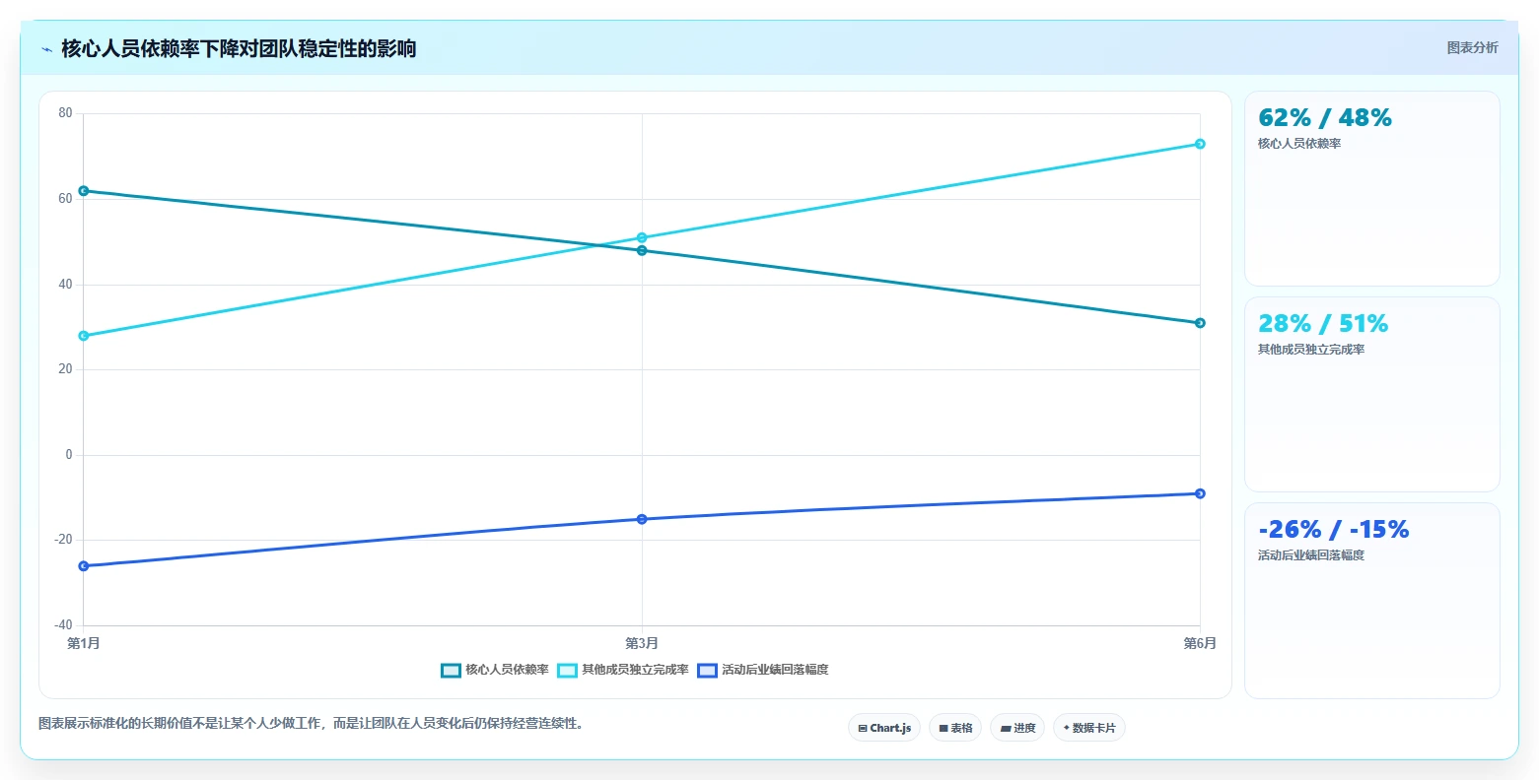This screenshot has height=780, width=1539.
Task: Click the 其他成员独立完成率 card caption
Action: [x=1311, y=350]
